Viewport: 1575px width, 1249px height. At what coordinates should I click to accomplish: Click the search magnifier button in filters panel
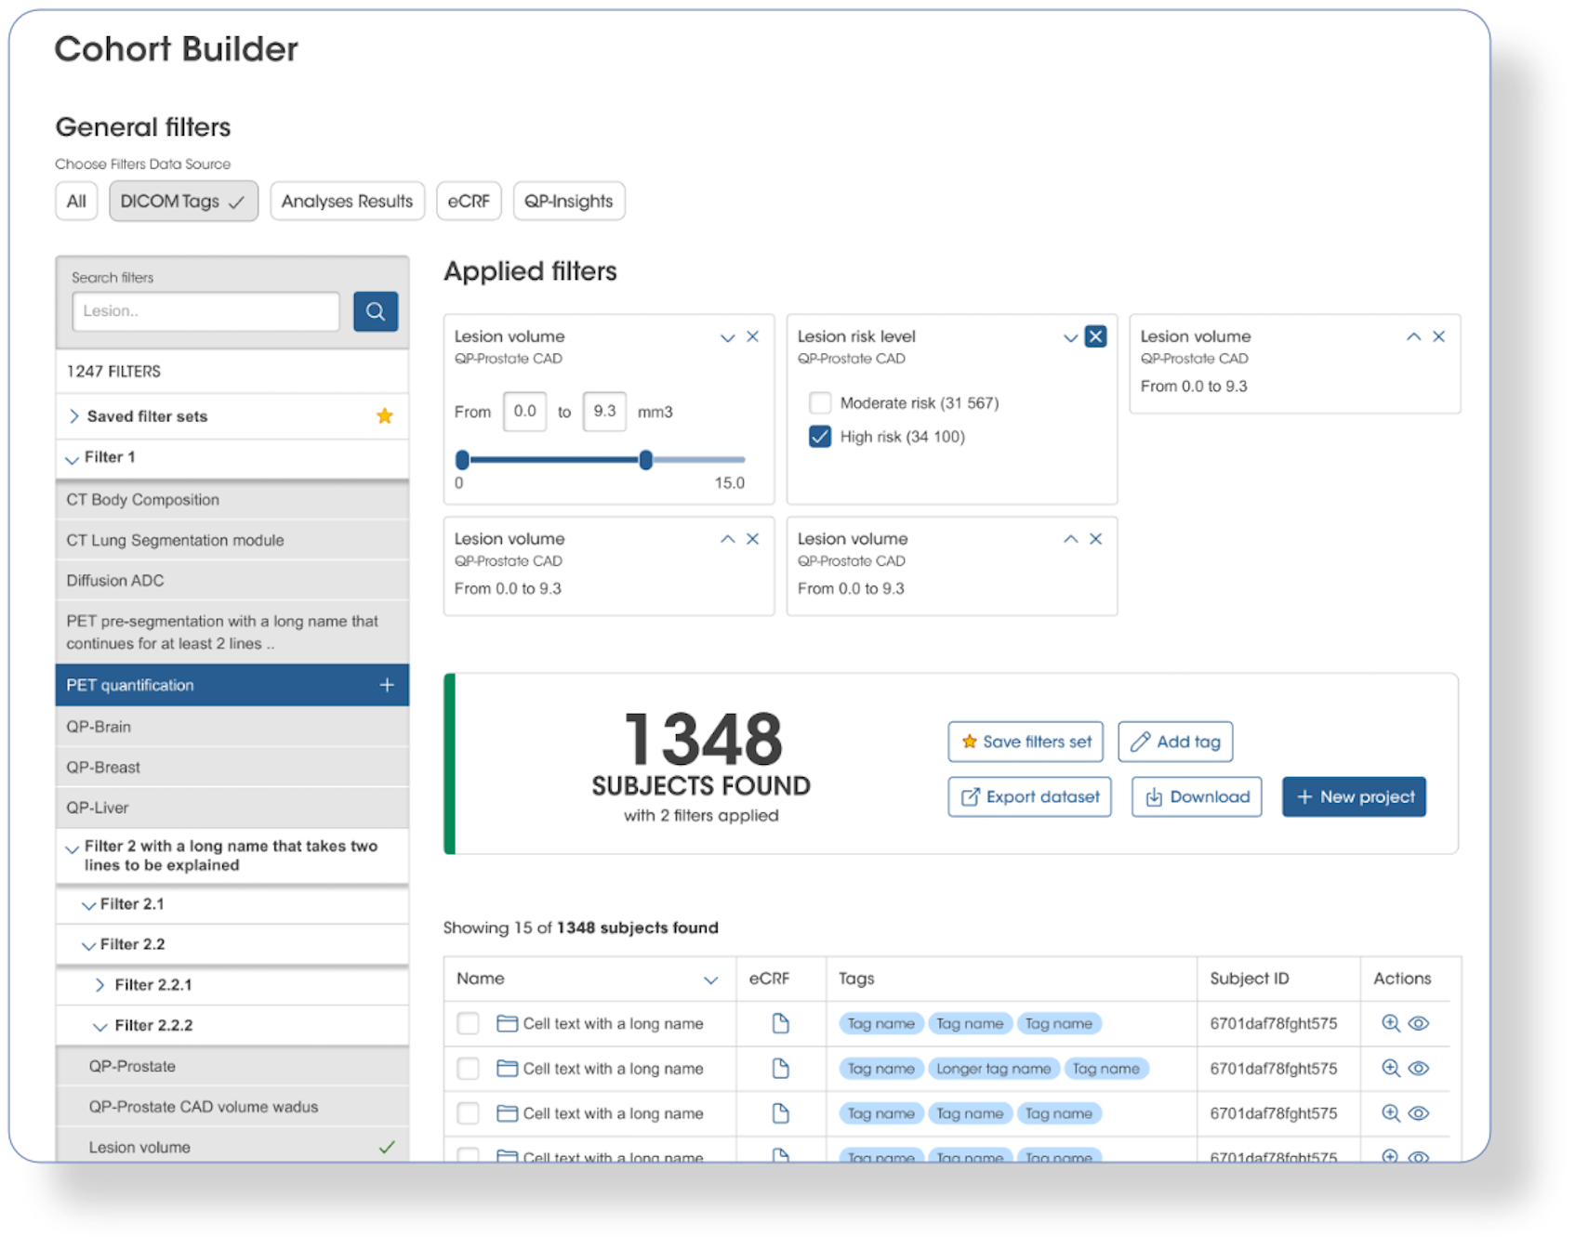[376, 311]
